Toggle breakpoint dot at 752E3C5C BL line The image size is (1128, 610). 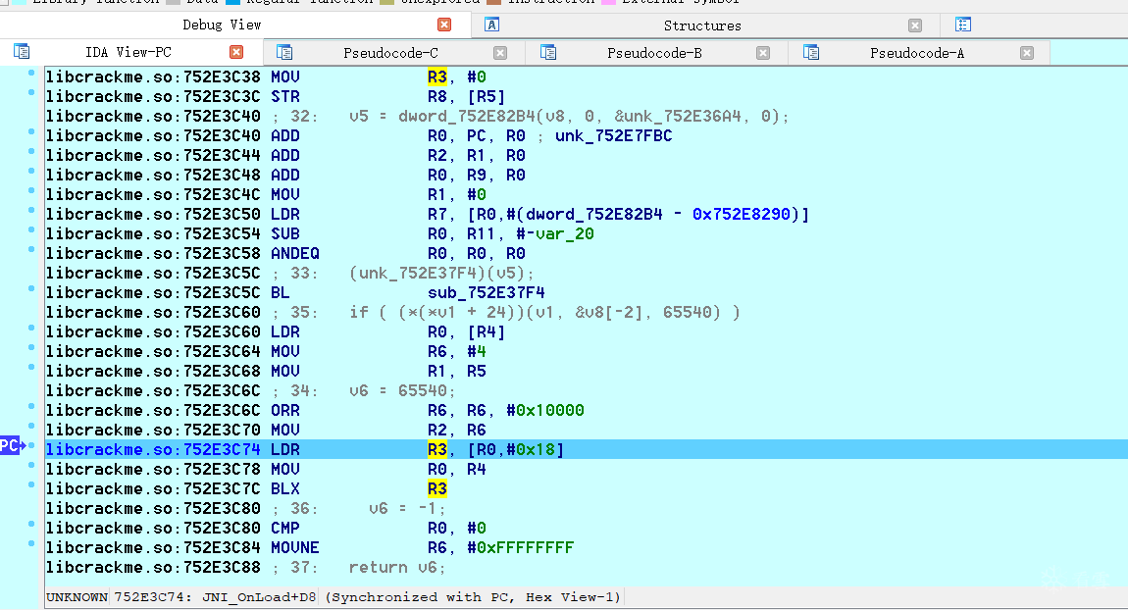click(x=31, y=288)
